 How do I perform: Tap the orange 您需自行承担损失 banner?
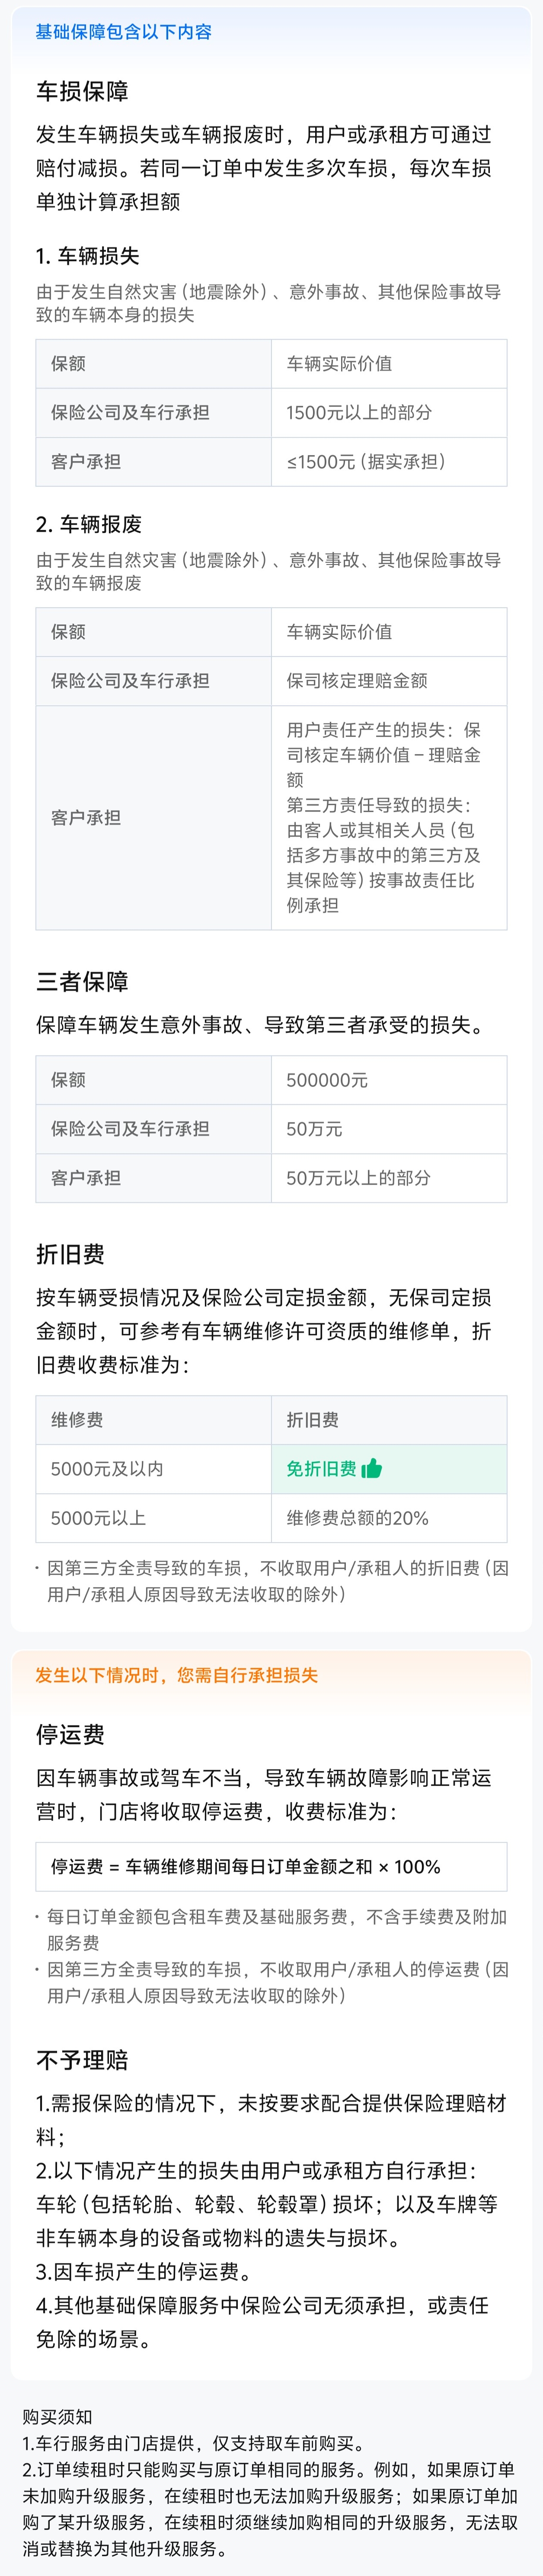pos(176,1675)
